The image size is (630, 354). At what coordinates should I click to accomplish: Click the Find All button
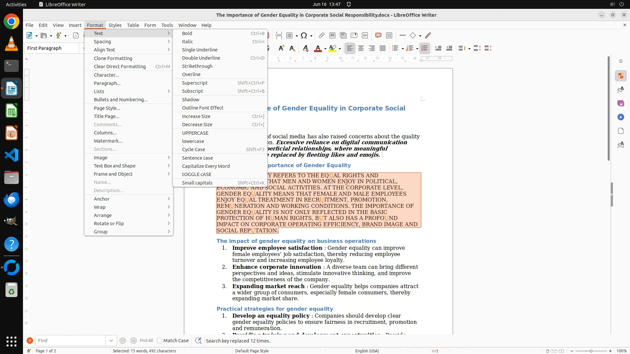click(146, 341)
